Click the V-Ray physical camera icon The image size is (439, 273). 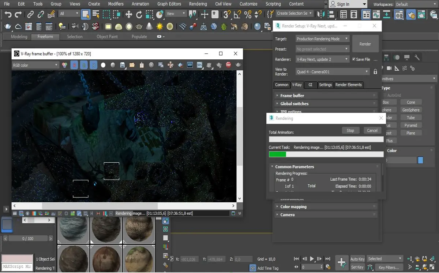[75, 26]
